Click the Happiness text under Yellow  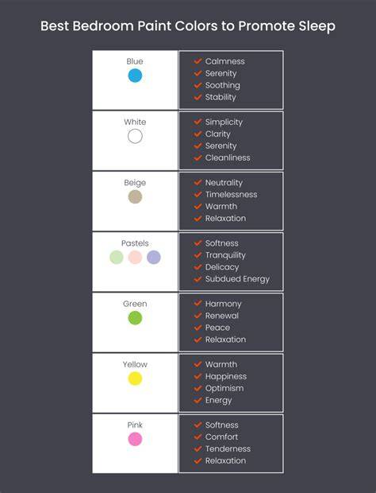pos(226,376)
